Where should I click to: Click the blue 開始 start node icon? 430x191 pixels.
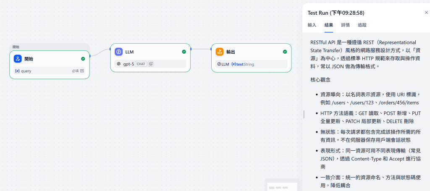(18, 59)
